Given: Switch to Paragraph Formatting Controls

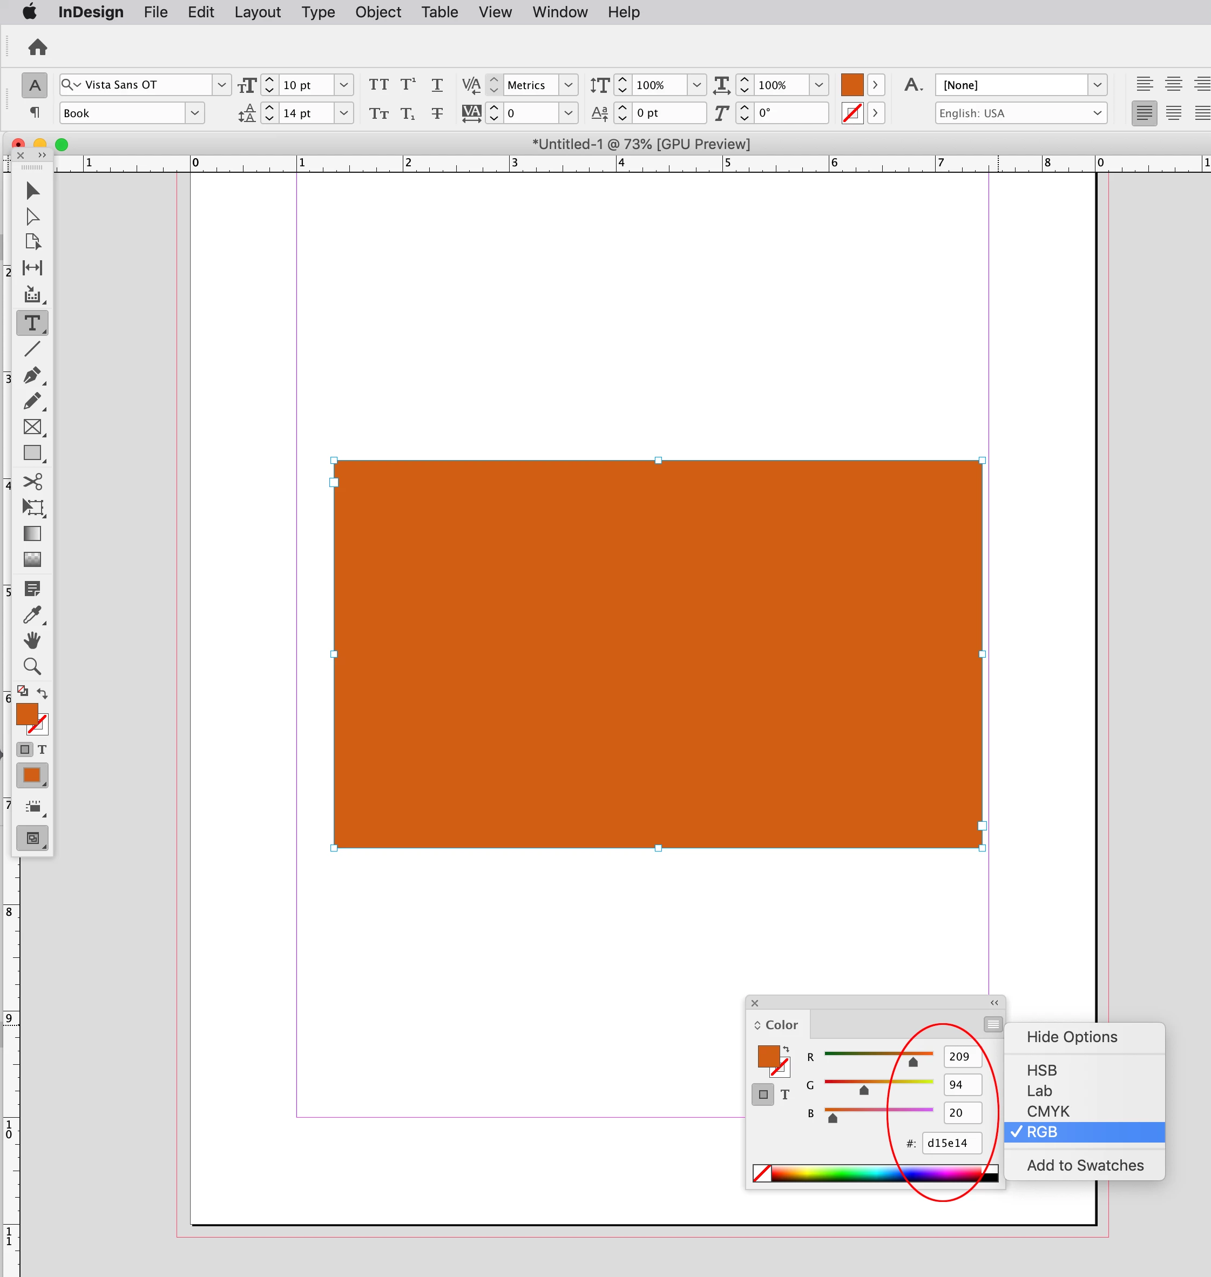Looking at the screenshot, I should click(35, 113).
